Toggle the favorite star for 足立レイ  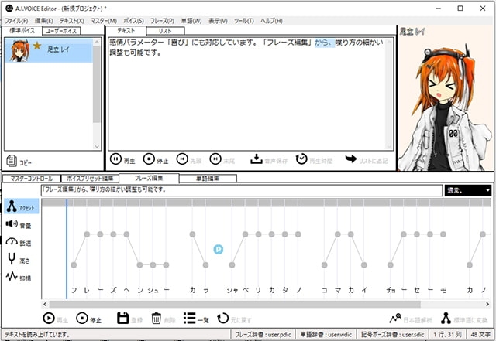tap(37, 46)
